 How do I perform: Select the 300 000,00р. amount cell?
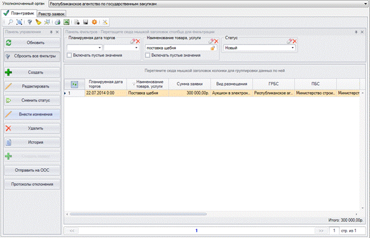[189, 93]
